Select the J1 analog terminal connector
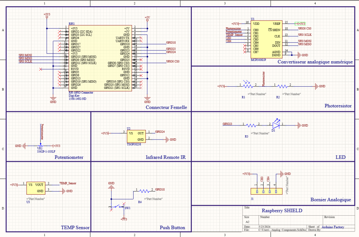The width and height of the screenshot is (359, 237). pos(266,191)
